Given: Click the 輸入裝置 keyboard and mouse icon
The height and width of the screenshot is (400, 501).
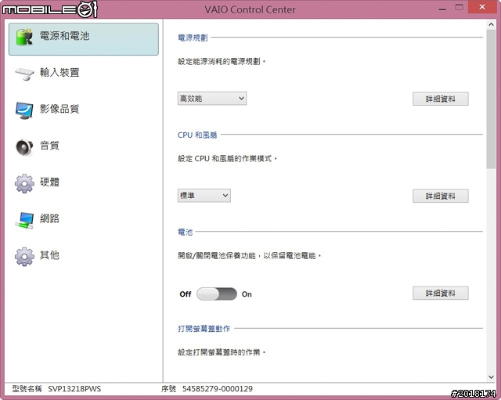Looking at the screenshot, I should point(24,74).
